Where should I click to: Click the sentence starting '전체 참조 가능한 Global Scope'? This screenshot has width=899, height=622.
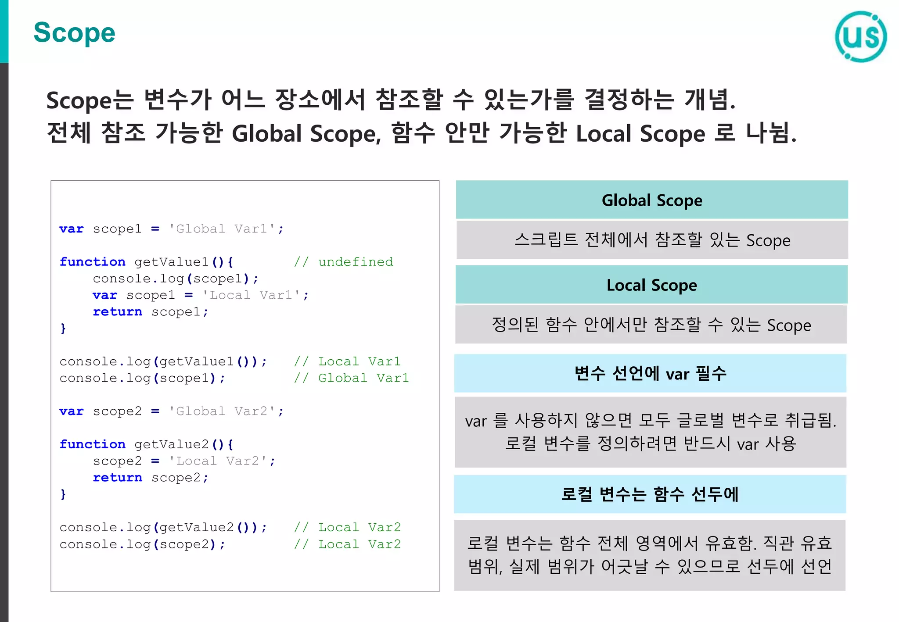click(421, 133)
